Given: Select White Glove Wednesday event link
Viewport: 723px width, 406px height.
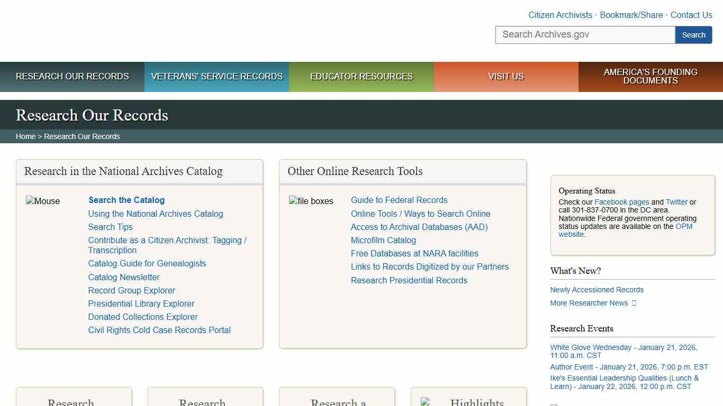Looking at the screenshot, I should pos(623,347).
